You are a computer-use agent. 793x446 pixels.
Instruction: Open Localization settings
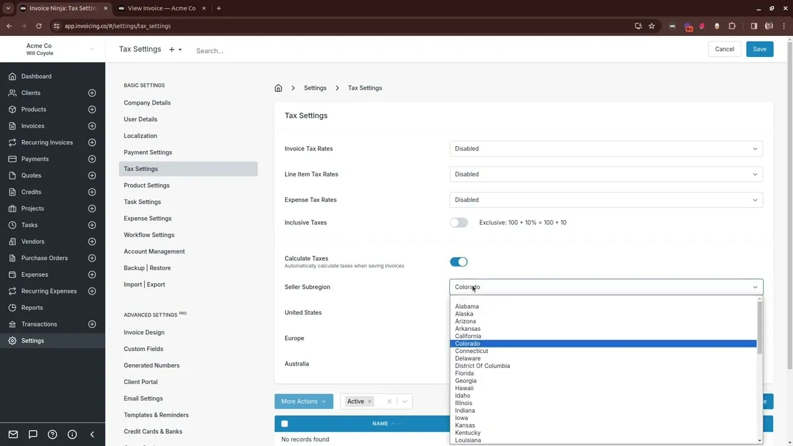pos(141,136)
